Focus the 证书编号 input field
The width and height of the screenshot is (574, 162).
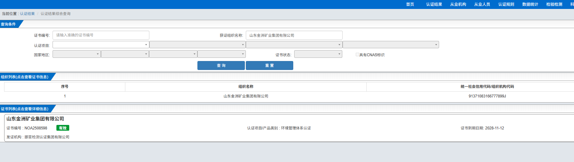click(x=101, y=35)
